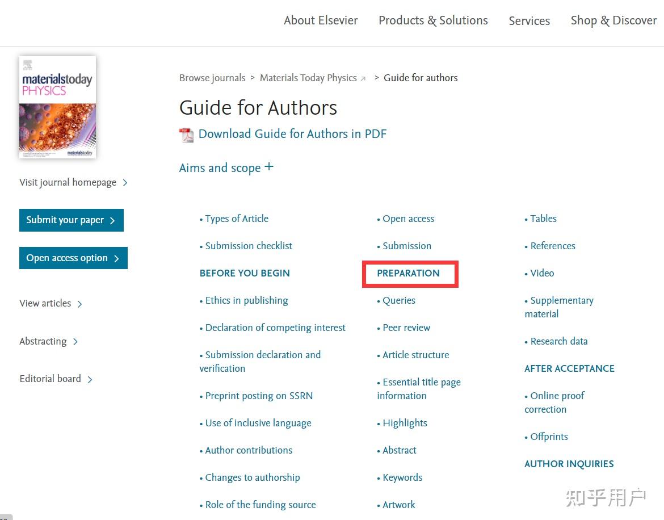Jump to AUTHOR INQUIRIES section
The image size is (664, 520).
[x=569, y=464]
